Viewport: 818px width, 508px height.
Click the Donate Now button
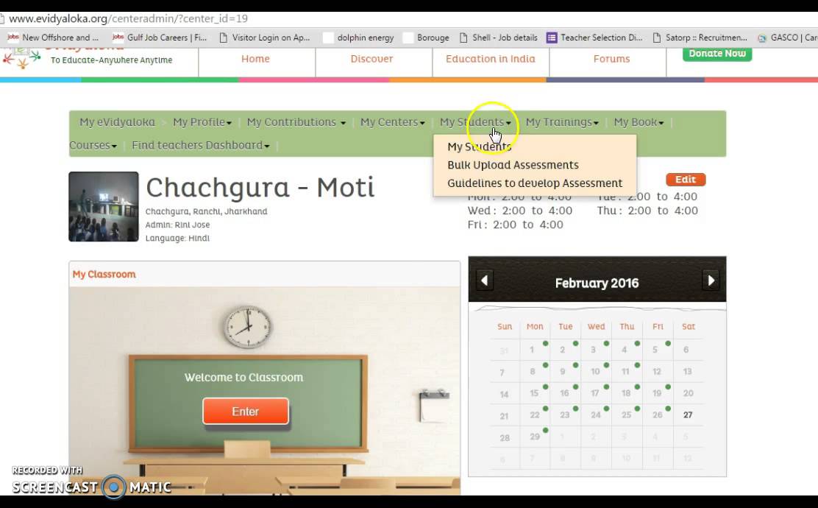pyautogui.click(x=717, y=54)
